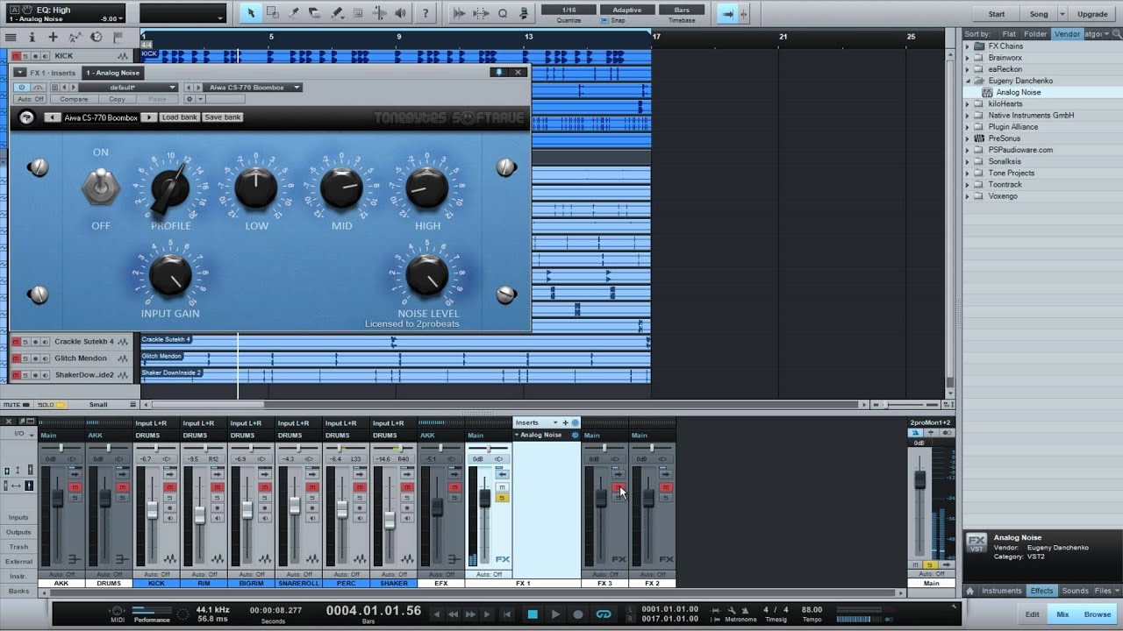
Task: Show automation icon above track list
Action: click(74, 37)
